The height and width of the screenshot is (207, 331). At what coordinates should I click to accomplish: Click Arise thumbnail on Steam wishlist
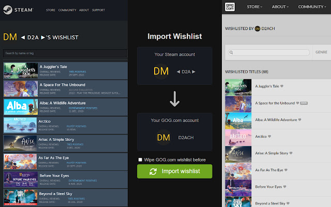20,143
